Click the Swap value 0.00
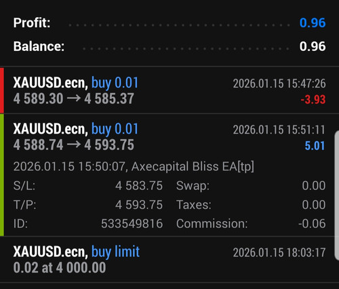 pyautogui.click(x=314, y=186)
